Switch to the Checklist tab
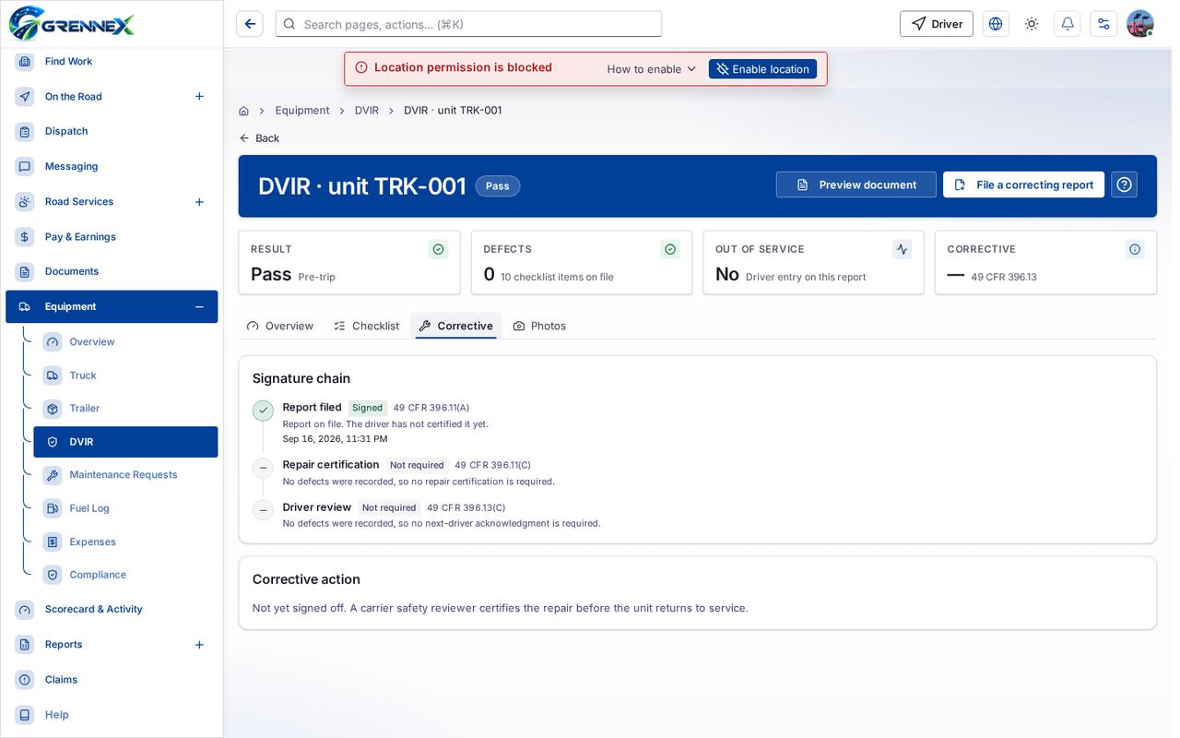Image resolution: width=1180 pixels, height=738 pixels. pos(367,326)
